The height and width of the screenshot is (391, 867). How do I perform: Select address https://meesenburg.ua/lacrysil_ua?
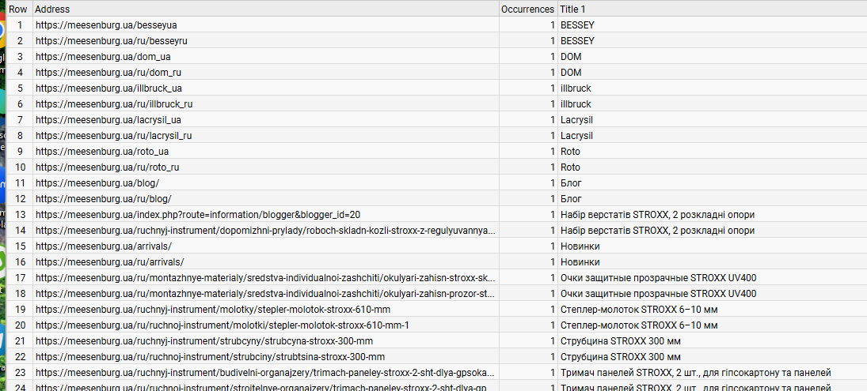(108, 120)
